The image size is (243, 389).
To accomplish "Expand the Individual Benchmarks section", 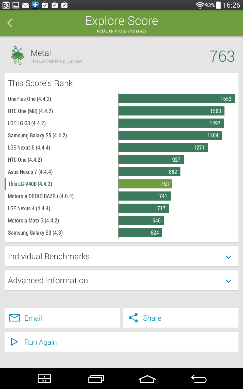I will click(x=122, y=256).
